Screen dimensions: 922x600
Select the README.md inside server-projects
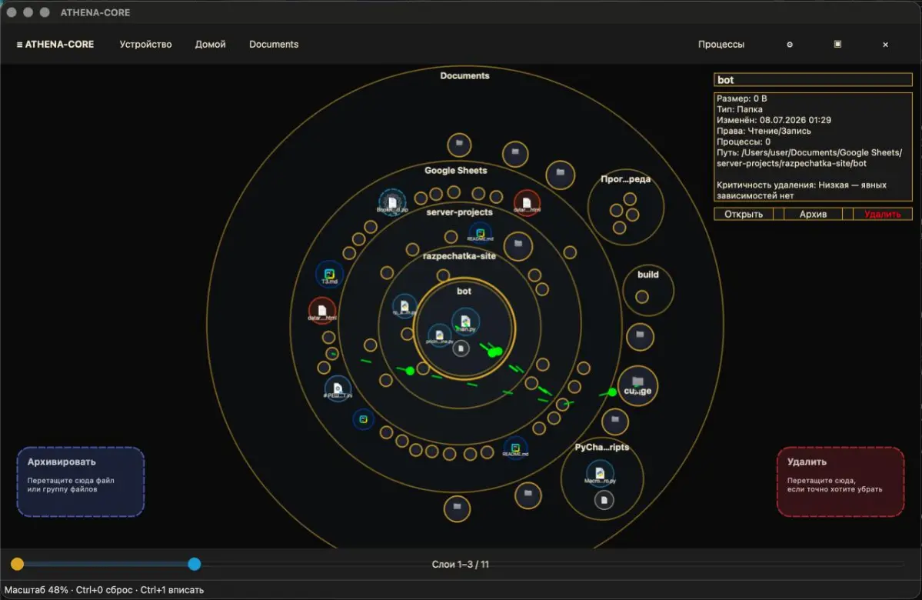tap(481, 233)
